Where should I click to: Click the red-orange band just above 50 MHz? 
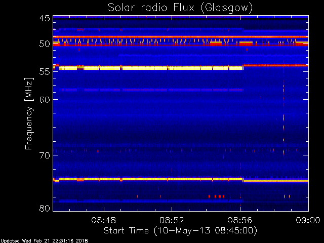[x=181, y=37]
